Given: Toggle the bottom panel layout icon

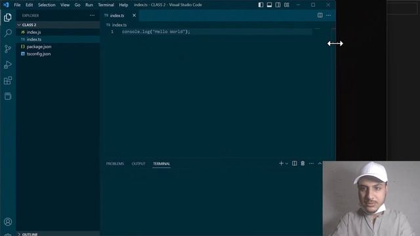Looking at the screenshot, I should point(269,5).
